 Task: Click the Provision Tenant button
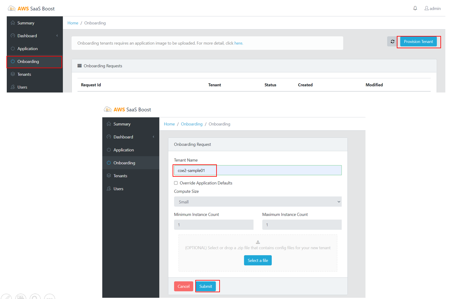[x=418, y=41]
